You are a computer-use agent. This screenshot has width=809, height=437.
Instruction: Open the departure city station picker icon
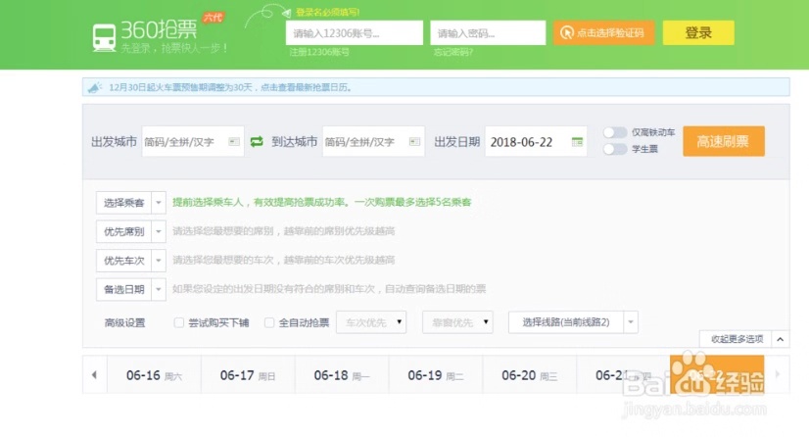pyautogui.click(x=234, y=141)
